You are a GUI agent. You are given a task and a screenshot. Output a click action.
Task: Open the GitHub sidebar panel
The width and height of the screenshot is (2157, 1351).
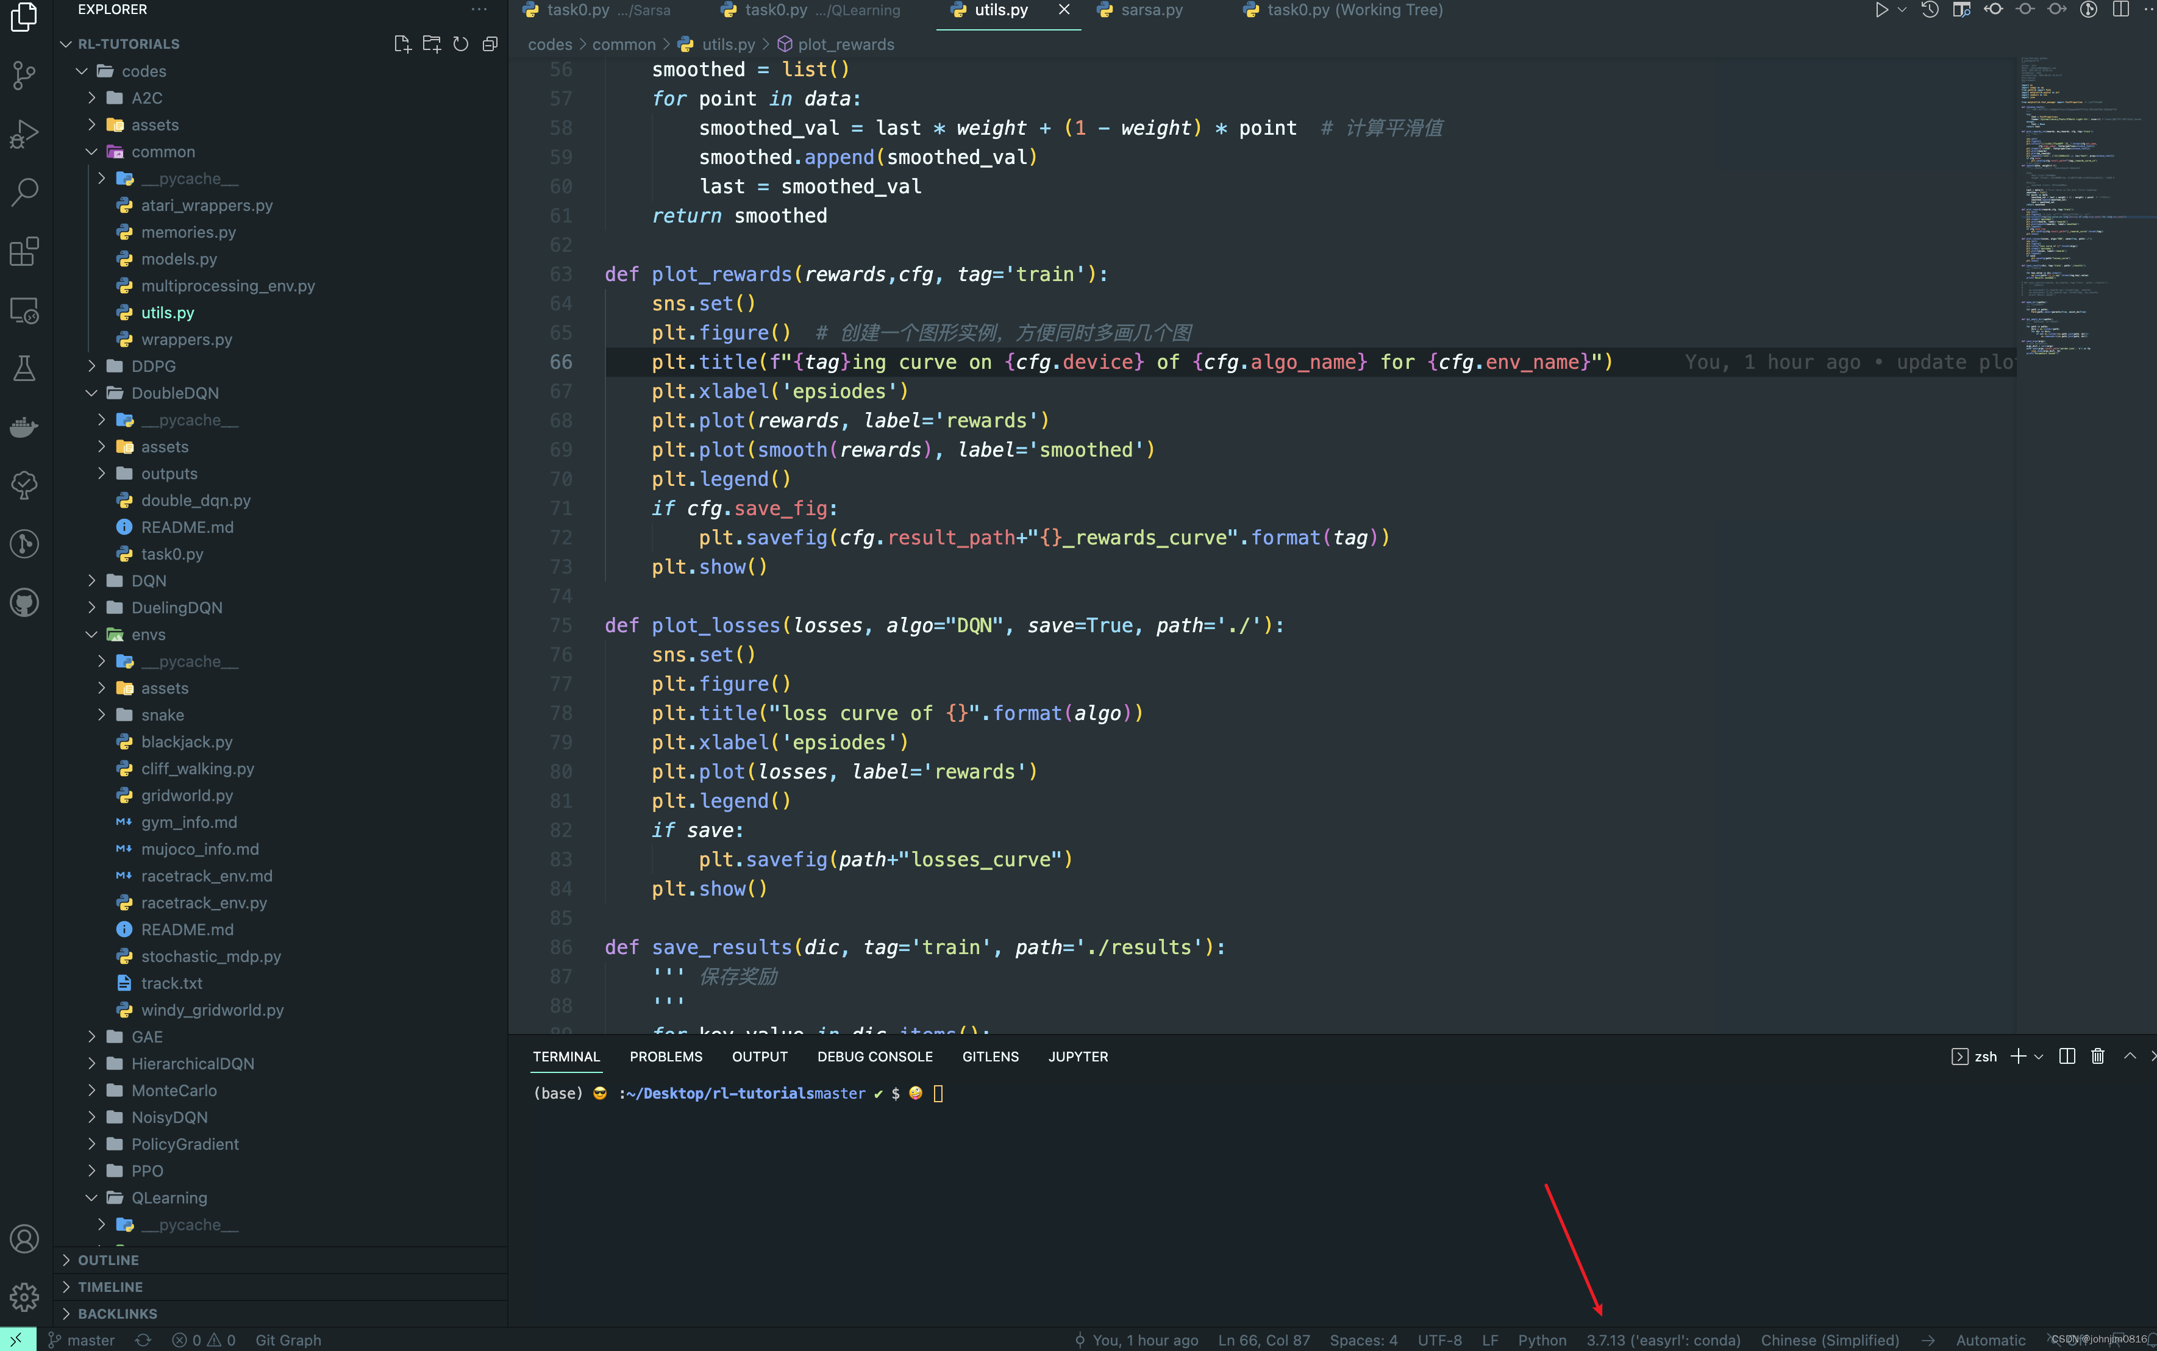click(x=24, y=602)
